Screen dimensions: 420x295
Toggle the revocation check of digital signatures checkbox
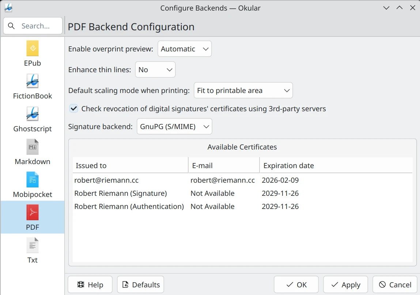click(74, 109)
